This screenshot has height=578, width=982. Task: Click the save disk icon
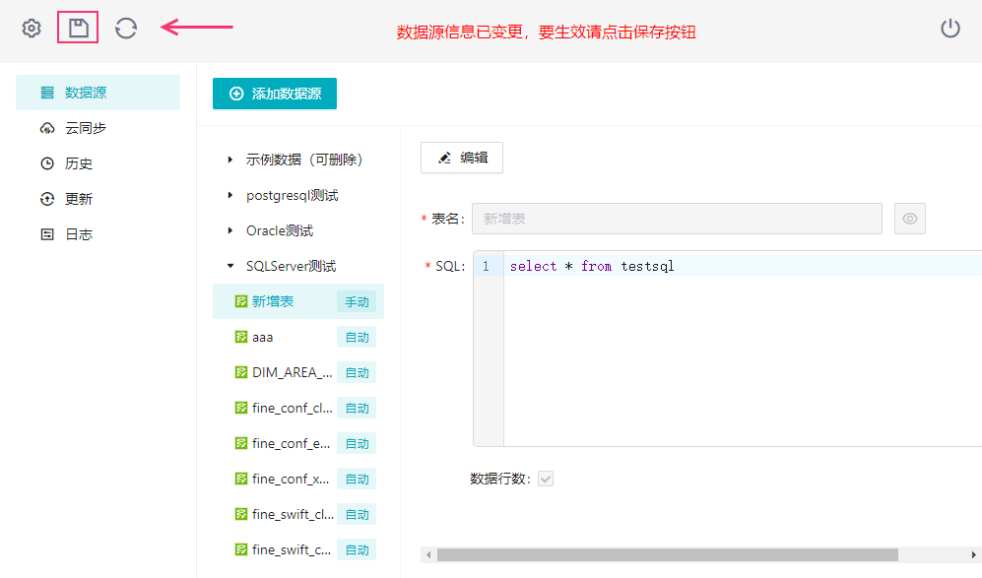[78, 29]
